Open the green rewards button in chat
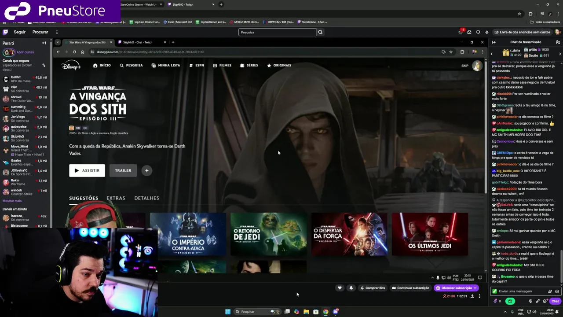The image size is (563, 317). click(510, 301)
